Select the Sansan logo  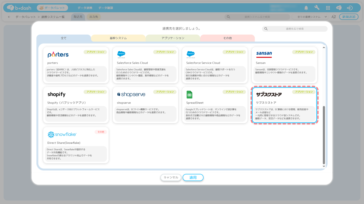pyautogui.click(x=264, y=54)
